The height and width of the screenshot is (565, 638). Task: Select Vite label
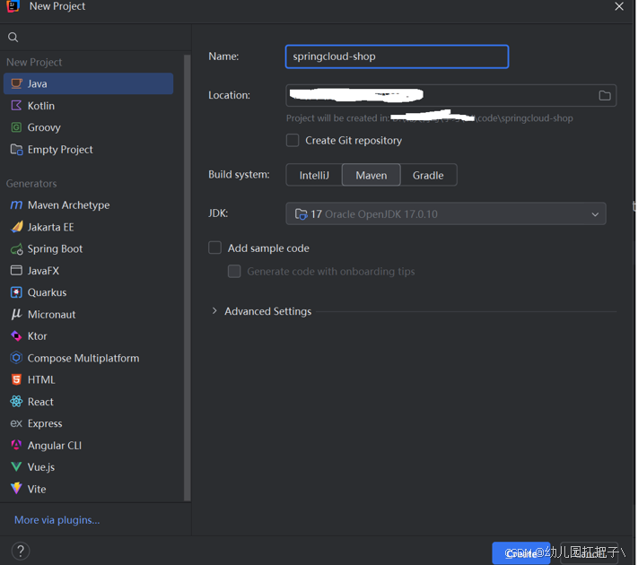[x=37, y=489]
